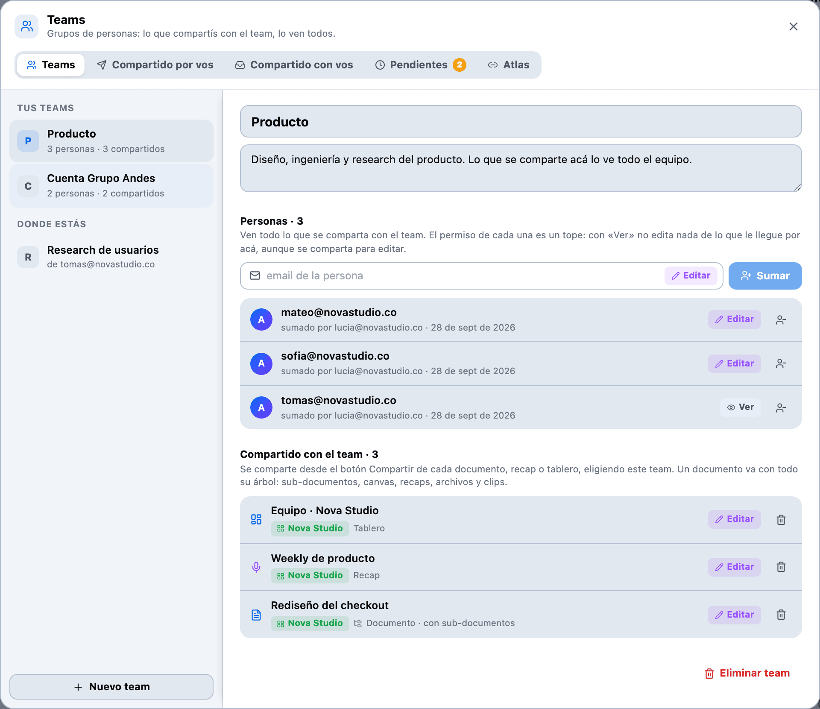
Task: Click Nova Studio tag under Rediseño del checkout
Action: pyautogui.click(x=310, y=623)
